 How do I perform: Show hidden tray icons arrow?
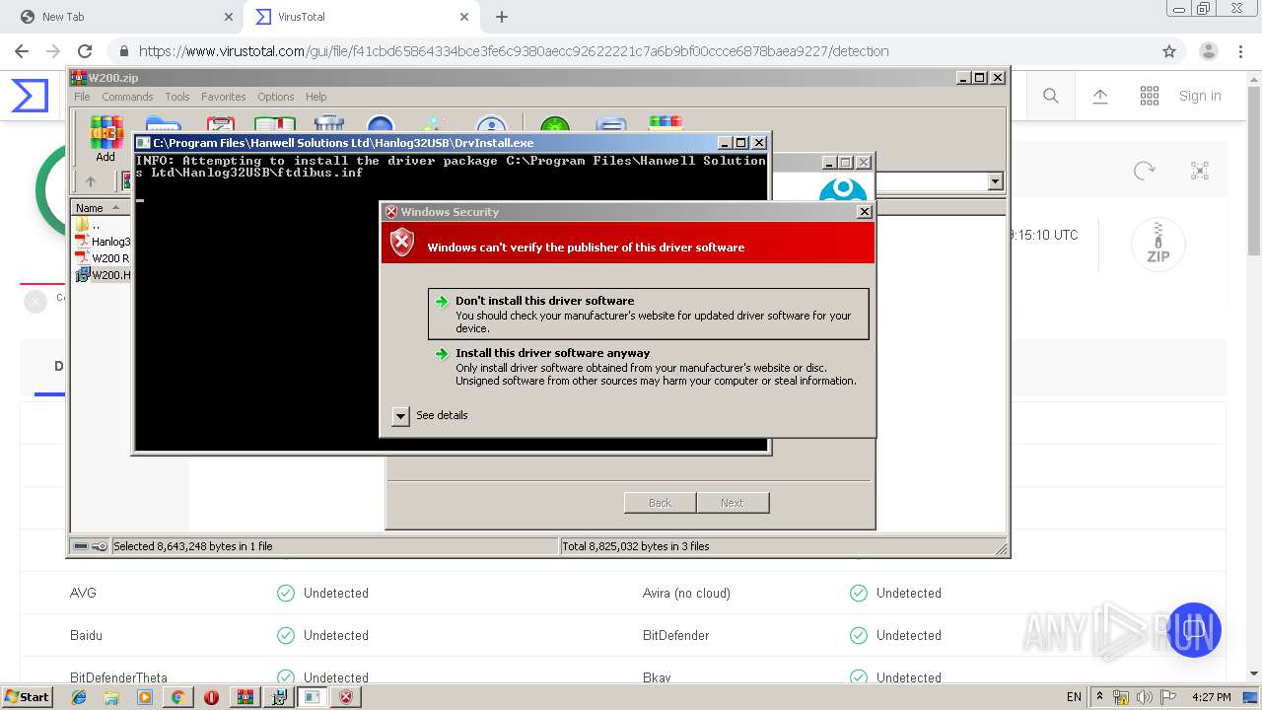1099,697
